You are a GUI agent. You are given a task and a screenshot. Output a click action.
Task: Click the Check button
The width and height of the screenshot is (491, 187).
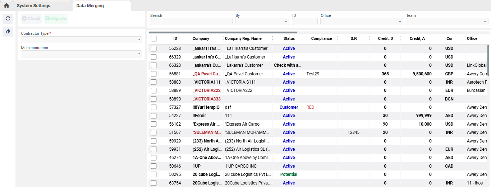coord(31,19)
